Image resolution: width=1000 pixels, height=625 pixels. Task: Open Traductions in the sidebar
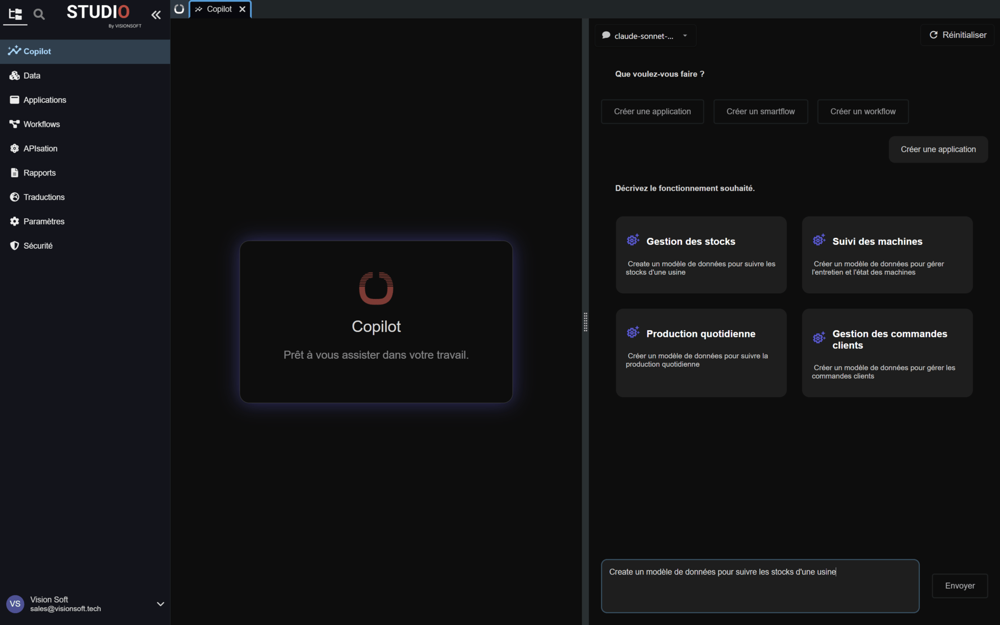[x=44, y=197]
